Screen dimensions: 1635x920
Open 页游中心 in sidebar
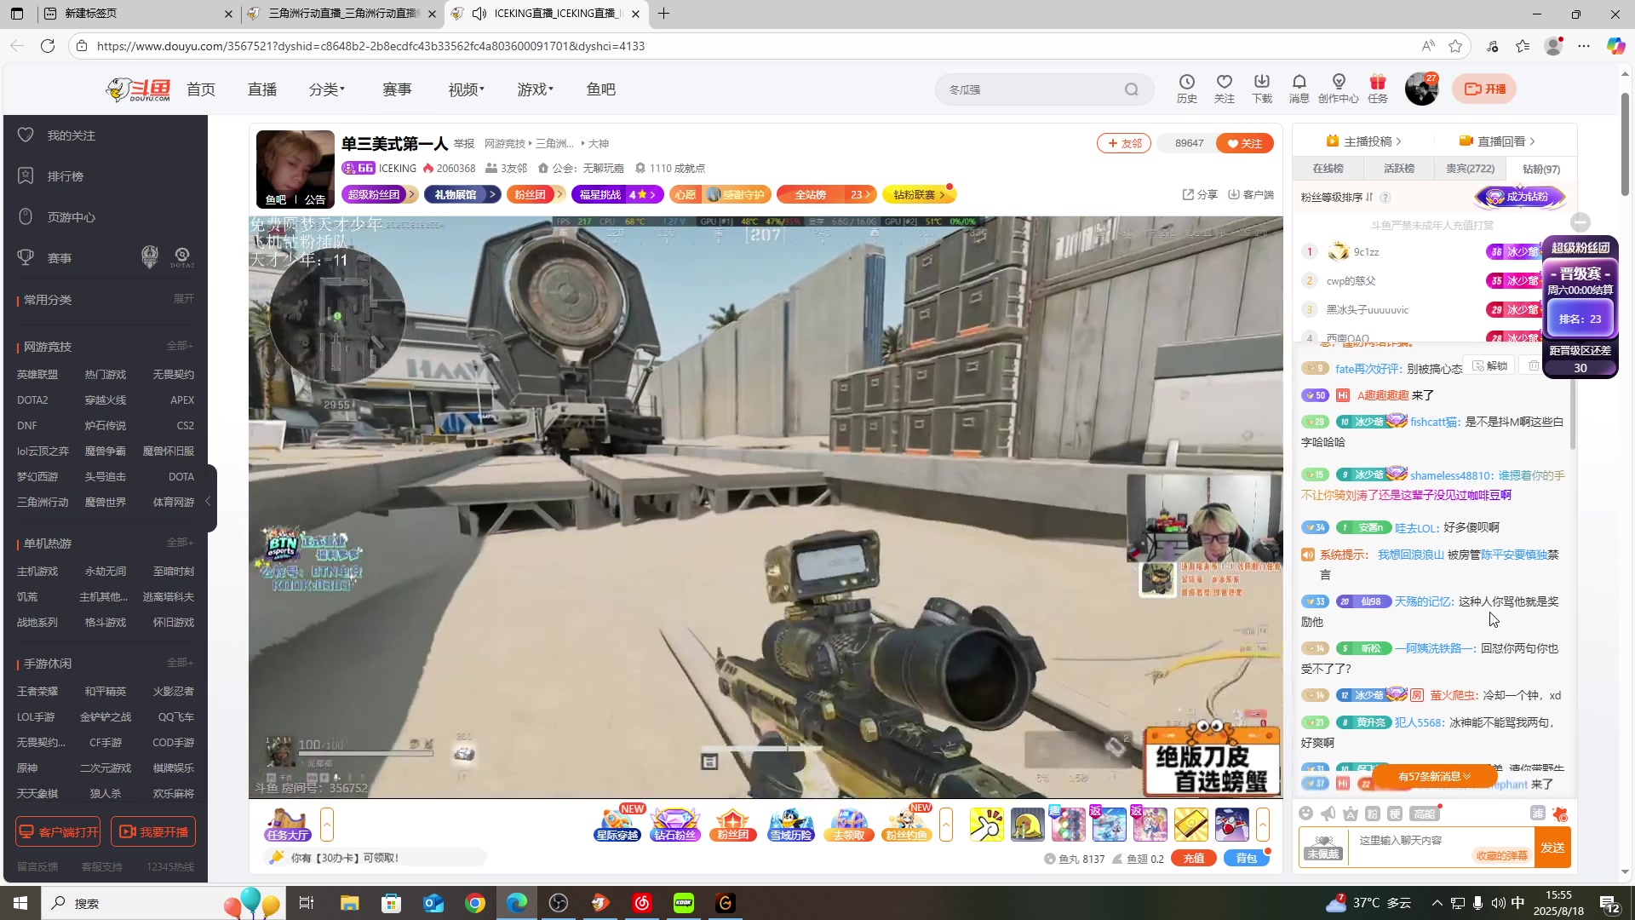(71, 217)
